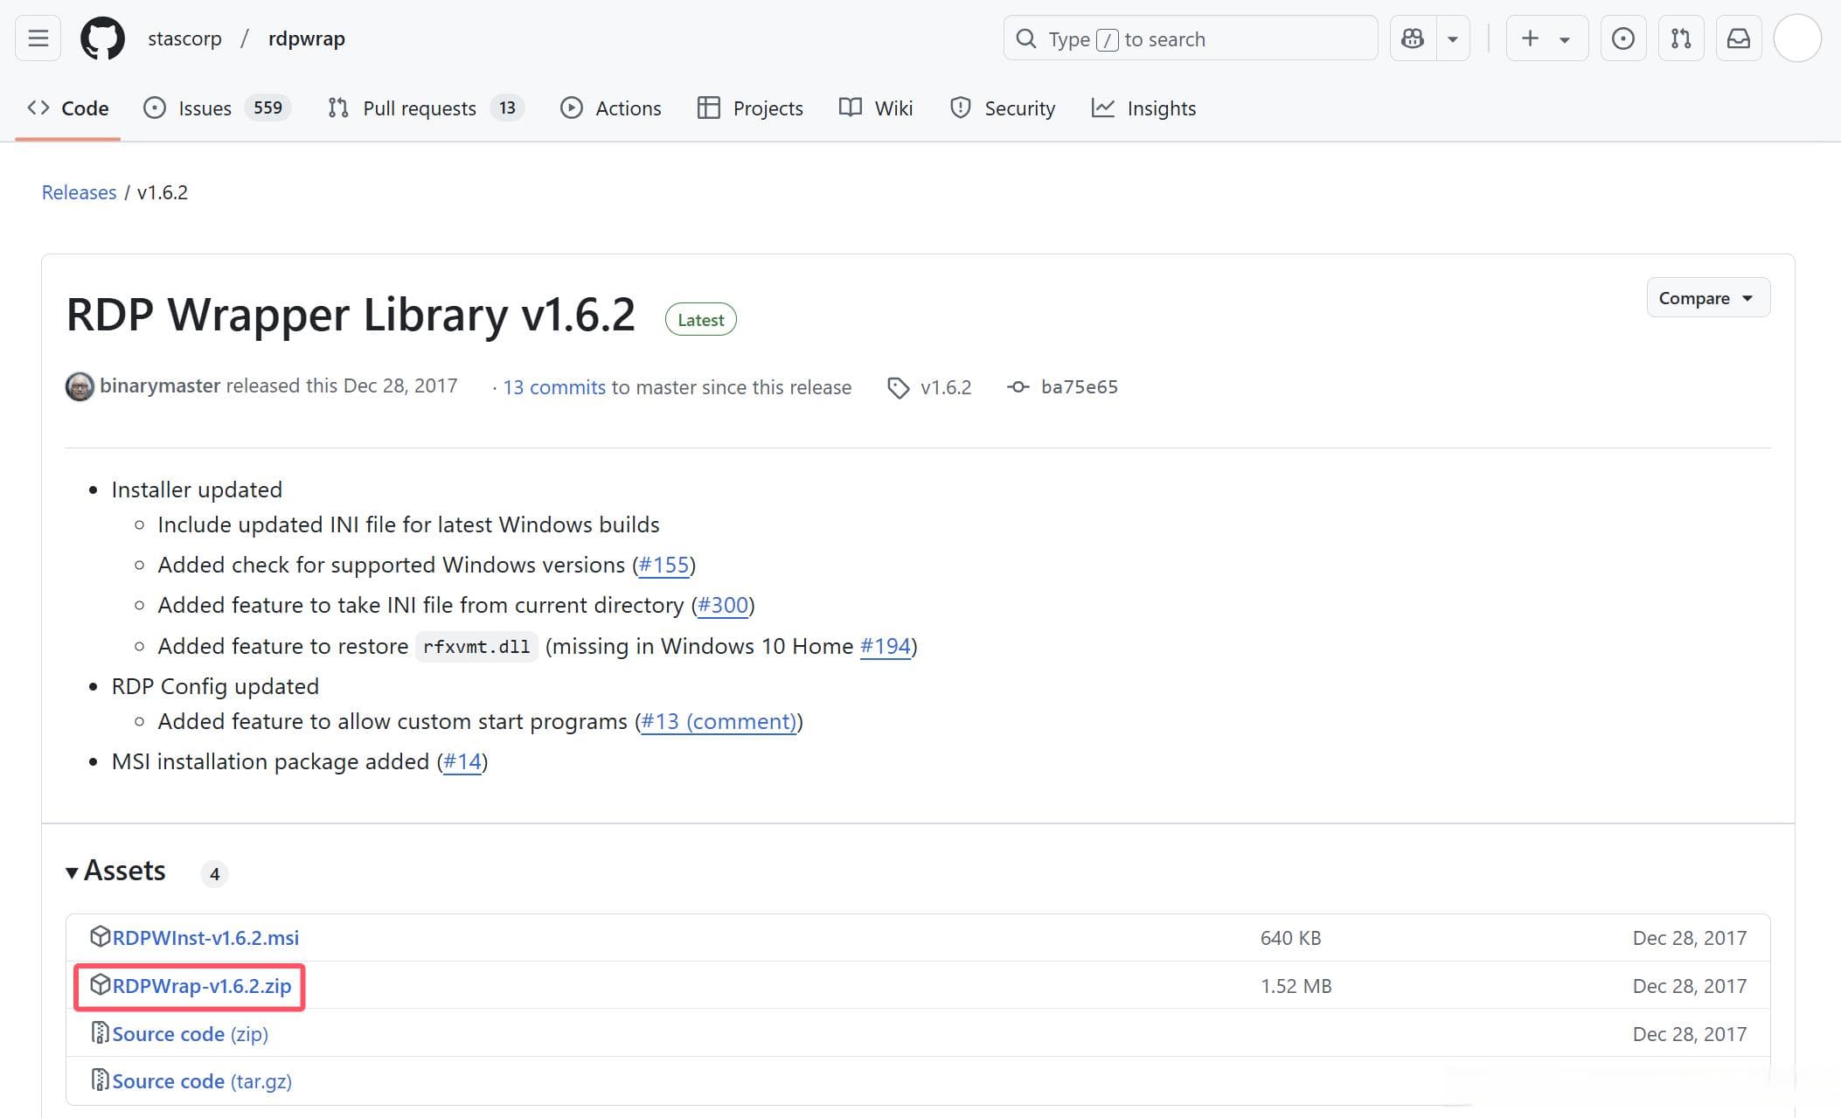Open the #13 (comment) link
Screen dimensions: 1841x1118
point(719,721)
